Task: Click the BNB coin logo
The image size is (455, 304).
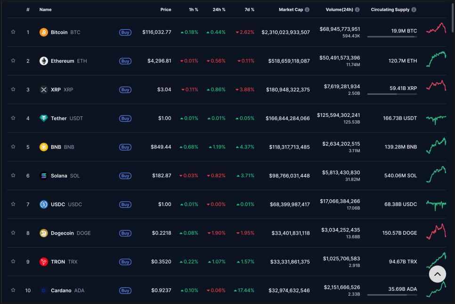Action: click(x=43, y=147)
